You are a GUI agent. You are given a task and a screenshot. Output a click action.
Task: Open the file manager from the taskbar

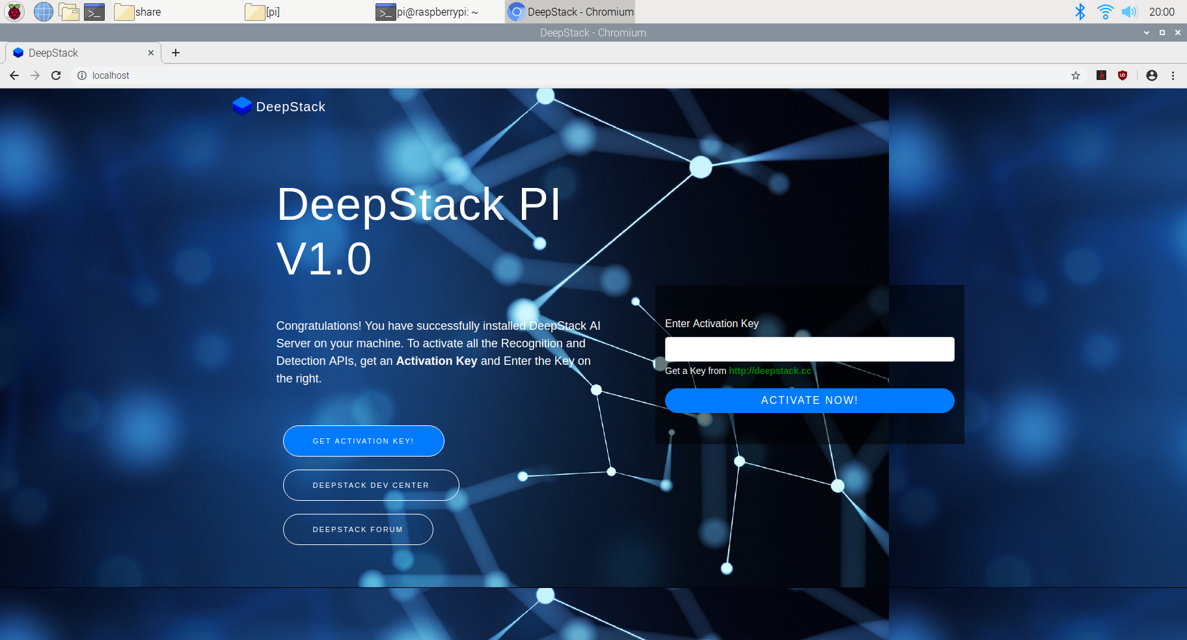[69, 11]
